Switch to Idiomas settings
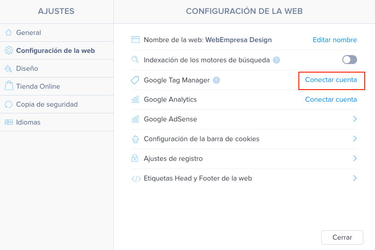This screenshot has height=250, width=375. click(x=57, y=122)
